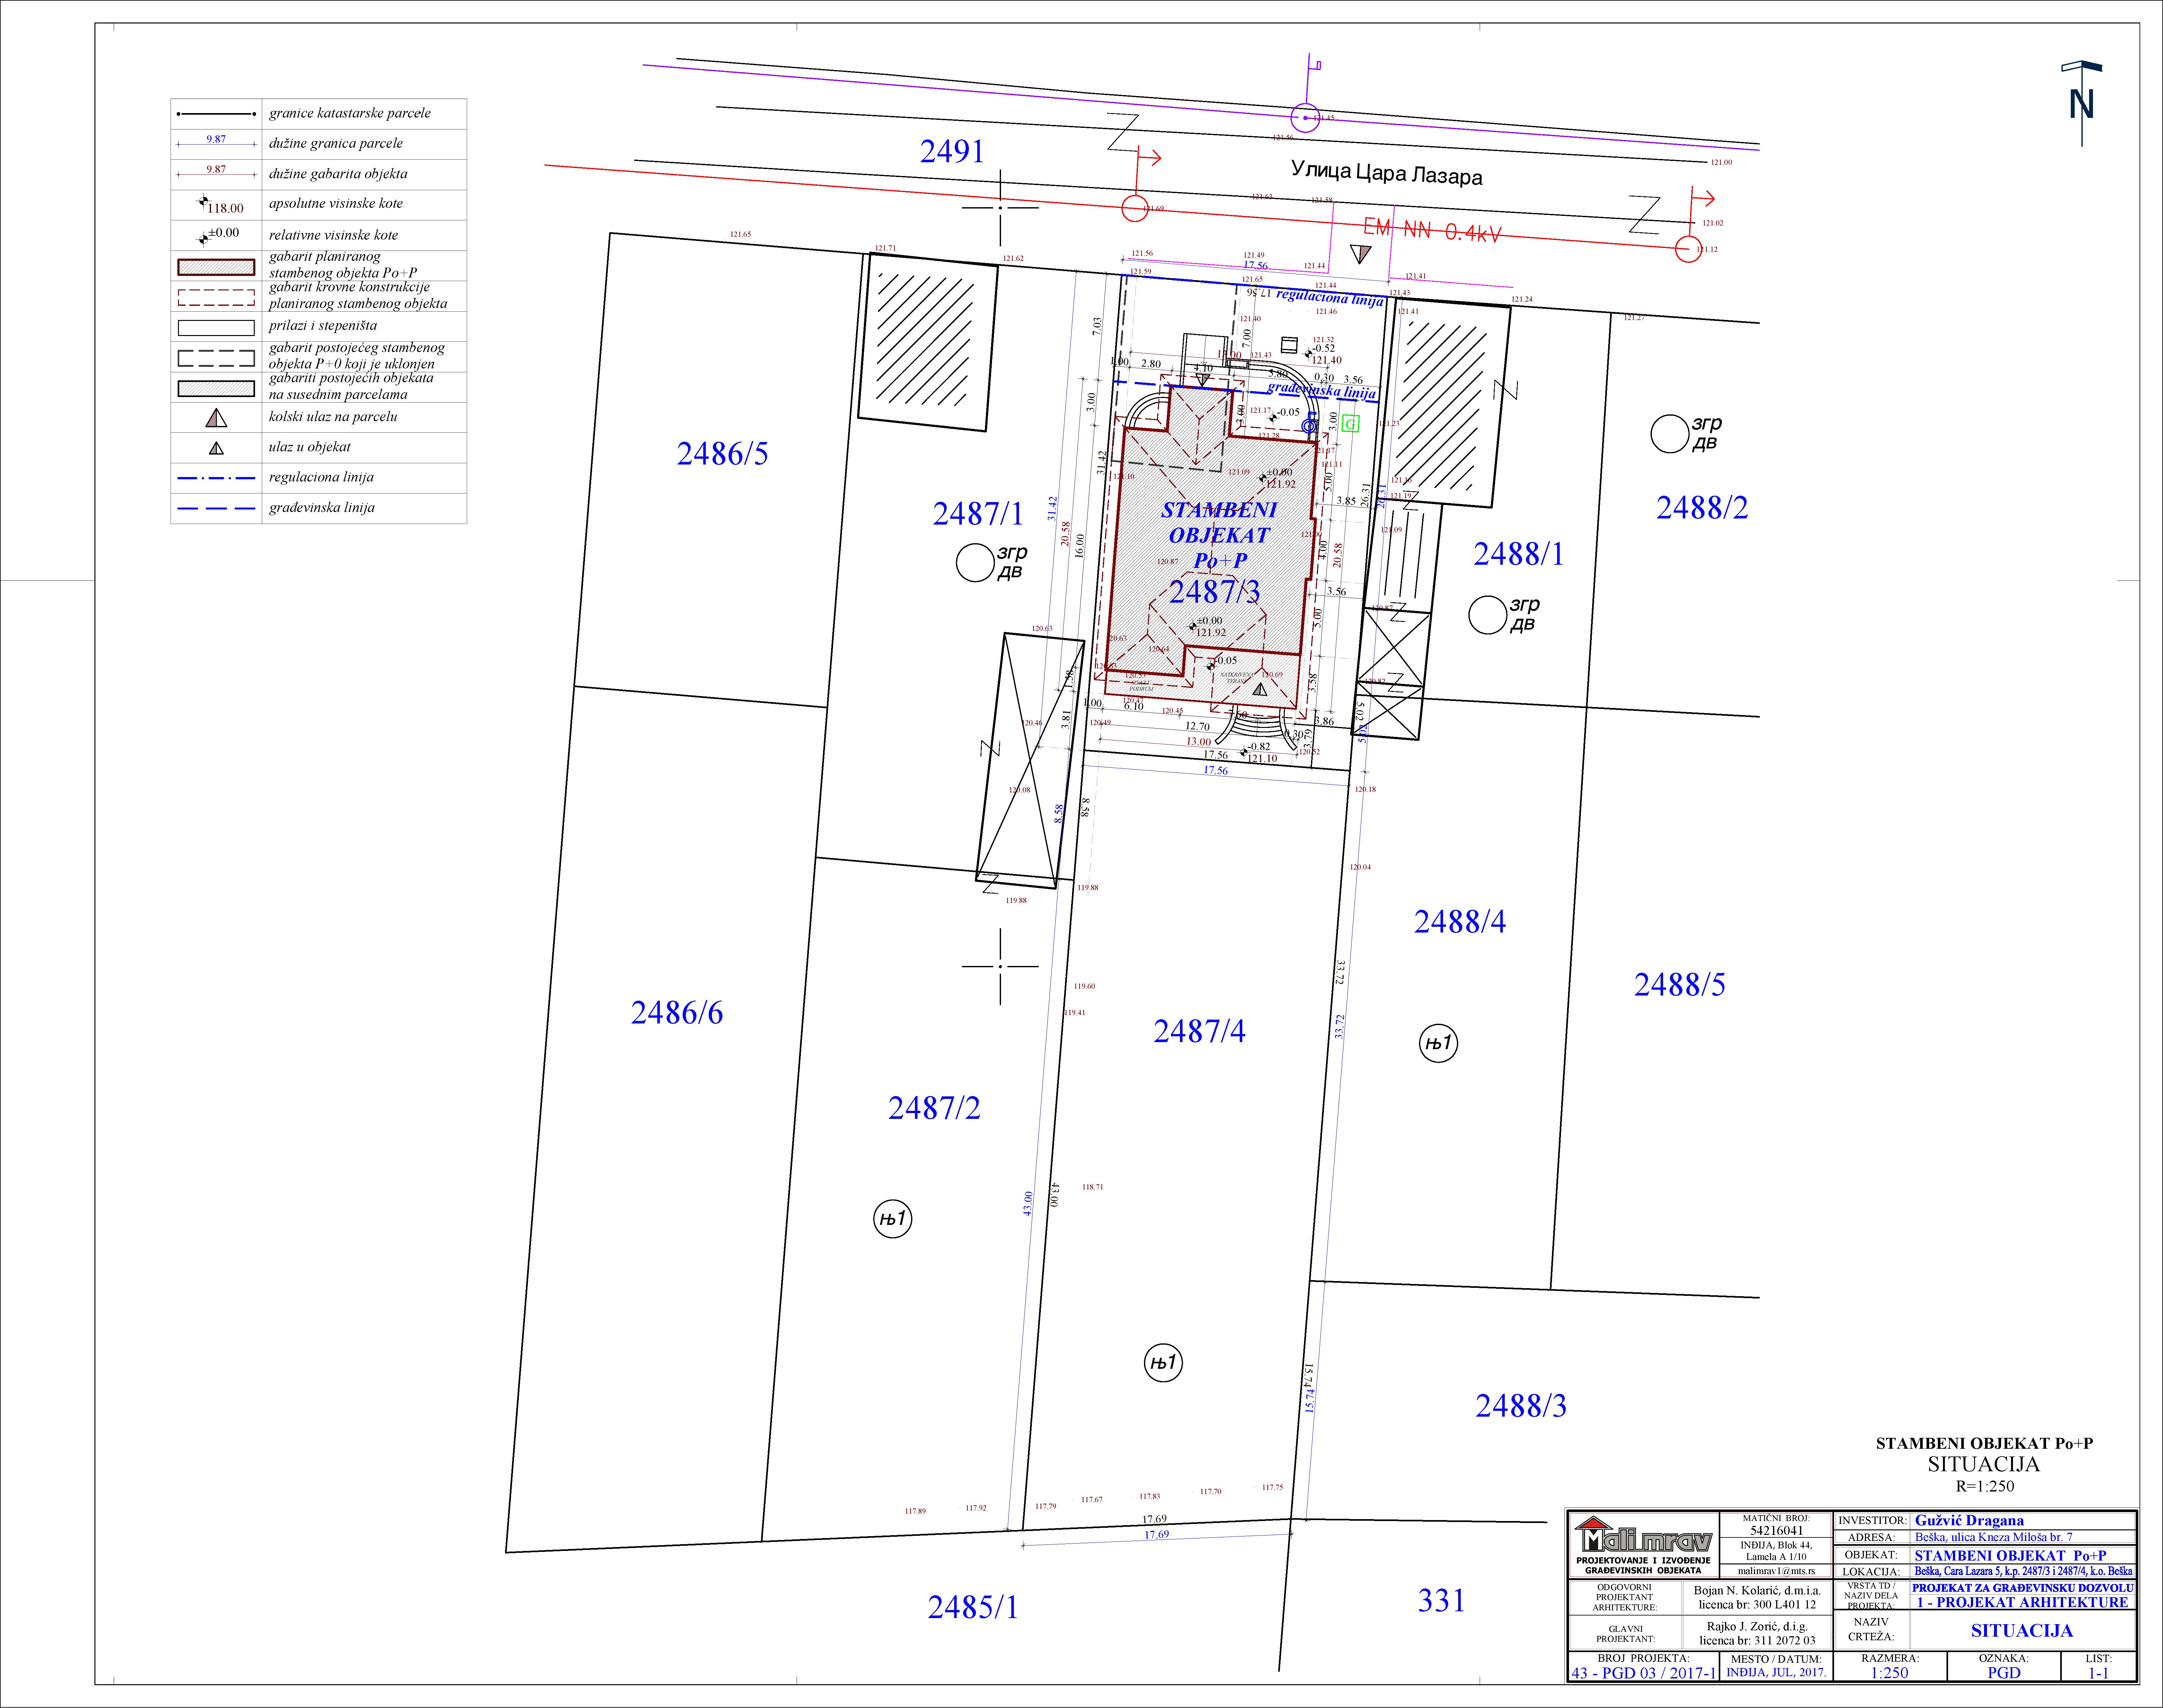Select the legend symbol for ulaz u objekat
Image resolution: width=2163 pixels, height=1708 pixels.
pos(216,448)
